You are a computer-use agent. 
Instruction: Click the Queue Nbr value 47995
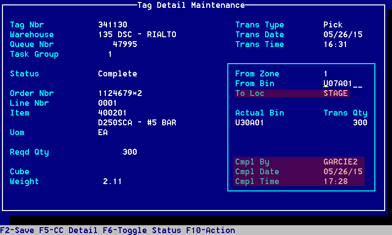tap(125, 45)
